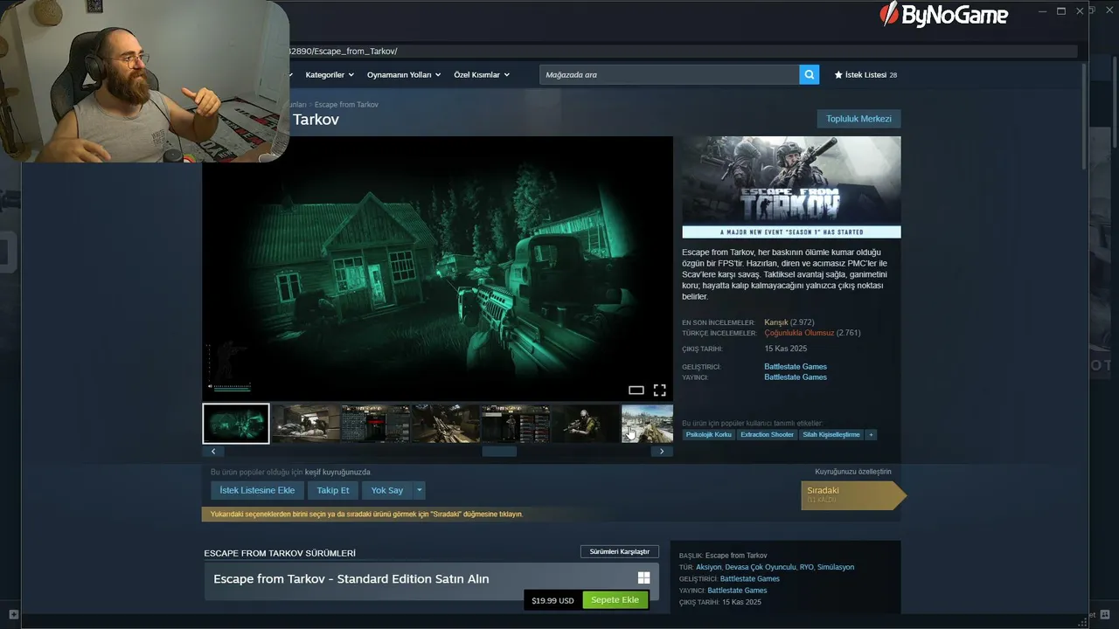Click the release date 15 Kas 2025
This screenshot has width=1119, height=629.
click(786, 349)
